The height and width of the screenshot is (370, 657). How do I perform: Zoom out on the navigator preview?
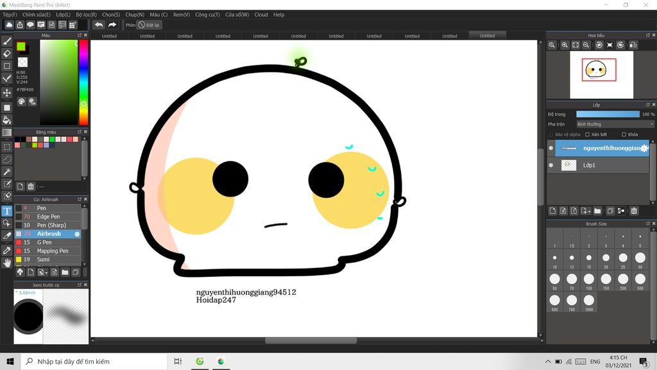(586, 45)
